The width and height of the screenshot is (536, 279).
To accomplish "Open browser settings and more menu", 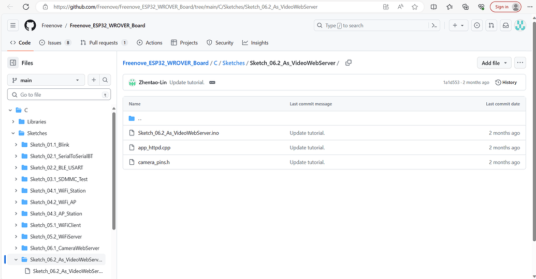I will point(530,7).
